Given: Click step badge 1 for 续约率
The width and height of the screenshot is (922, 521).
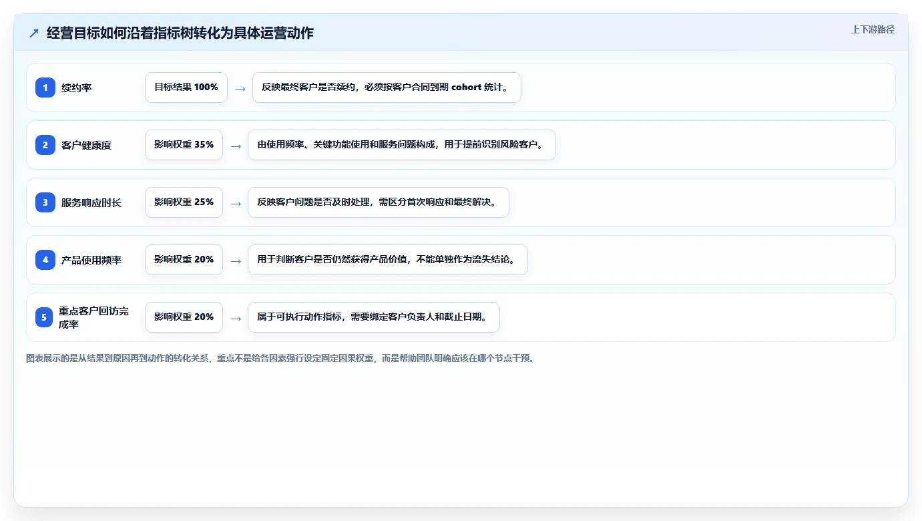Looking at the screenshot, I should [45, 88].
